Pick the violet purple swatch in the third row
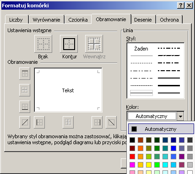The width and height of the screenshot is (195, 174). click(x=182, y=157)
